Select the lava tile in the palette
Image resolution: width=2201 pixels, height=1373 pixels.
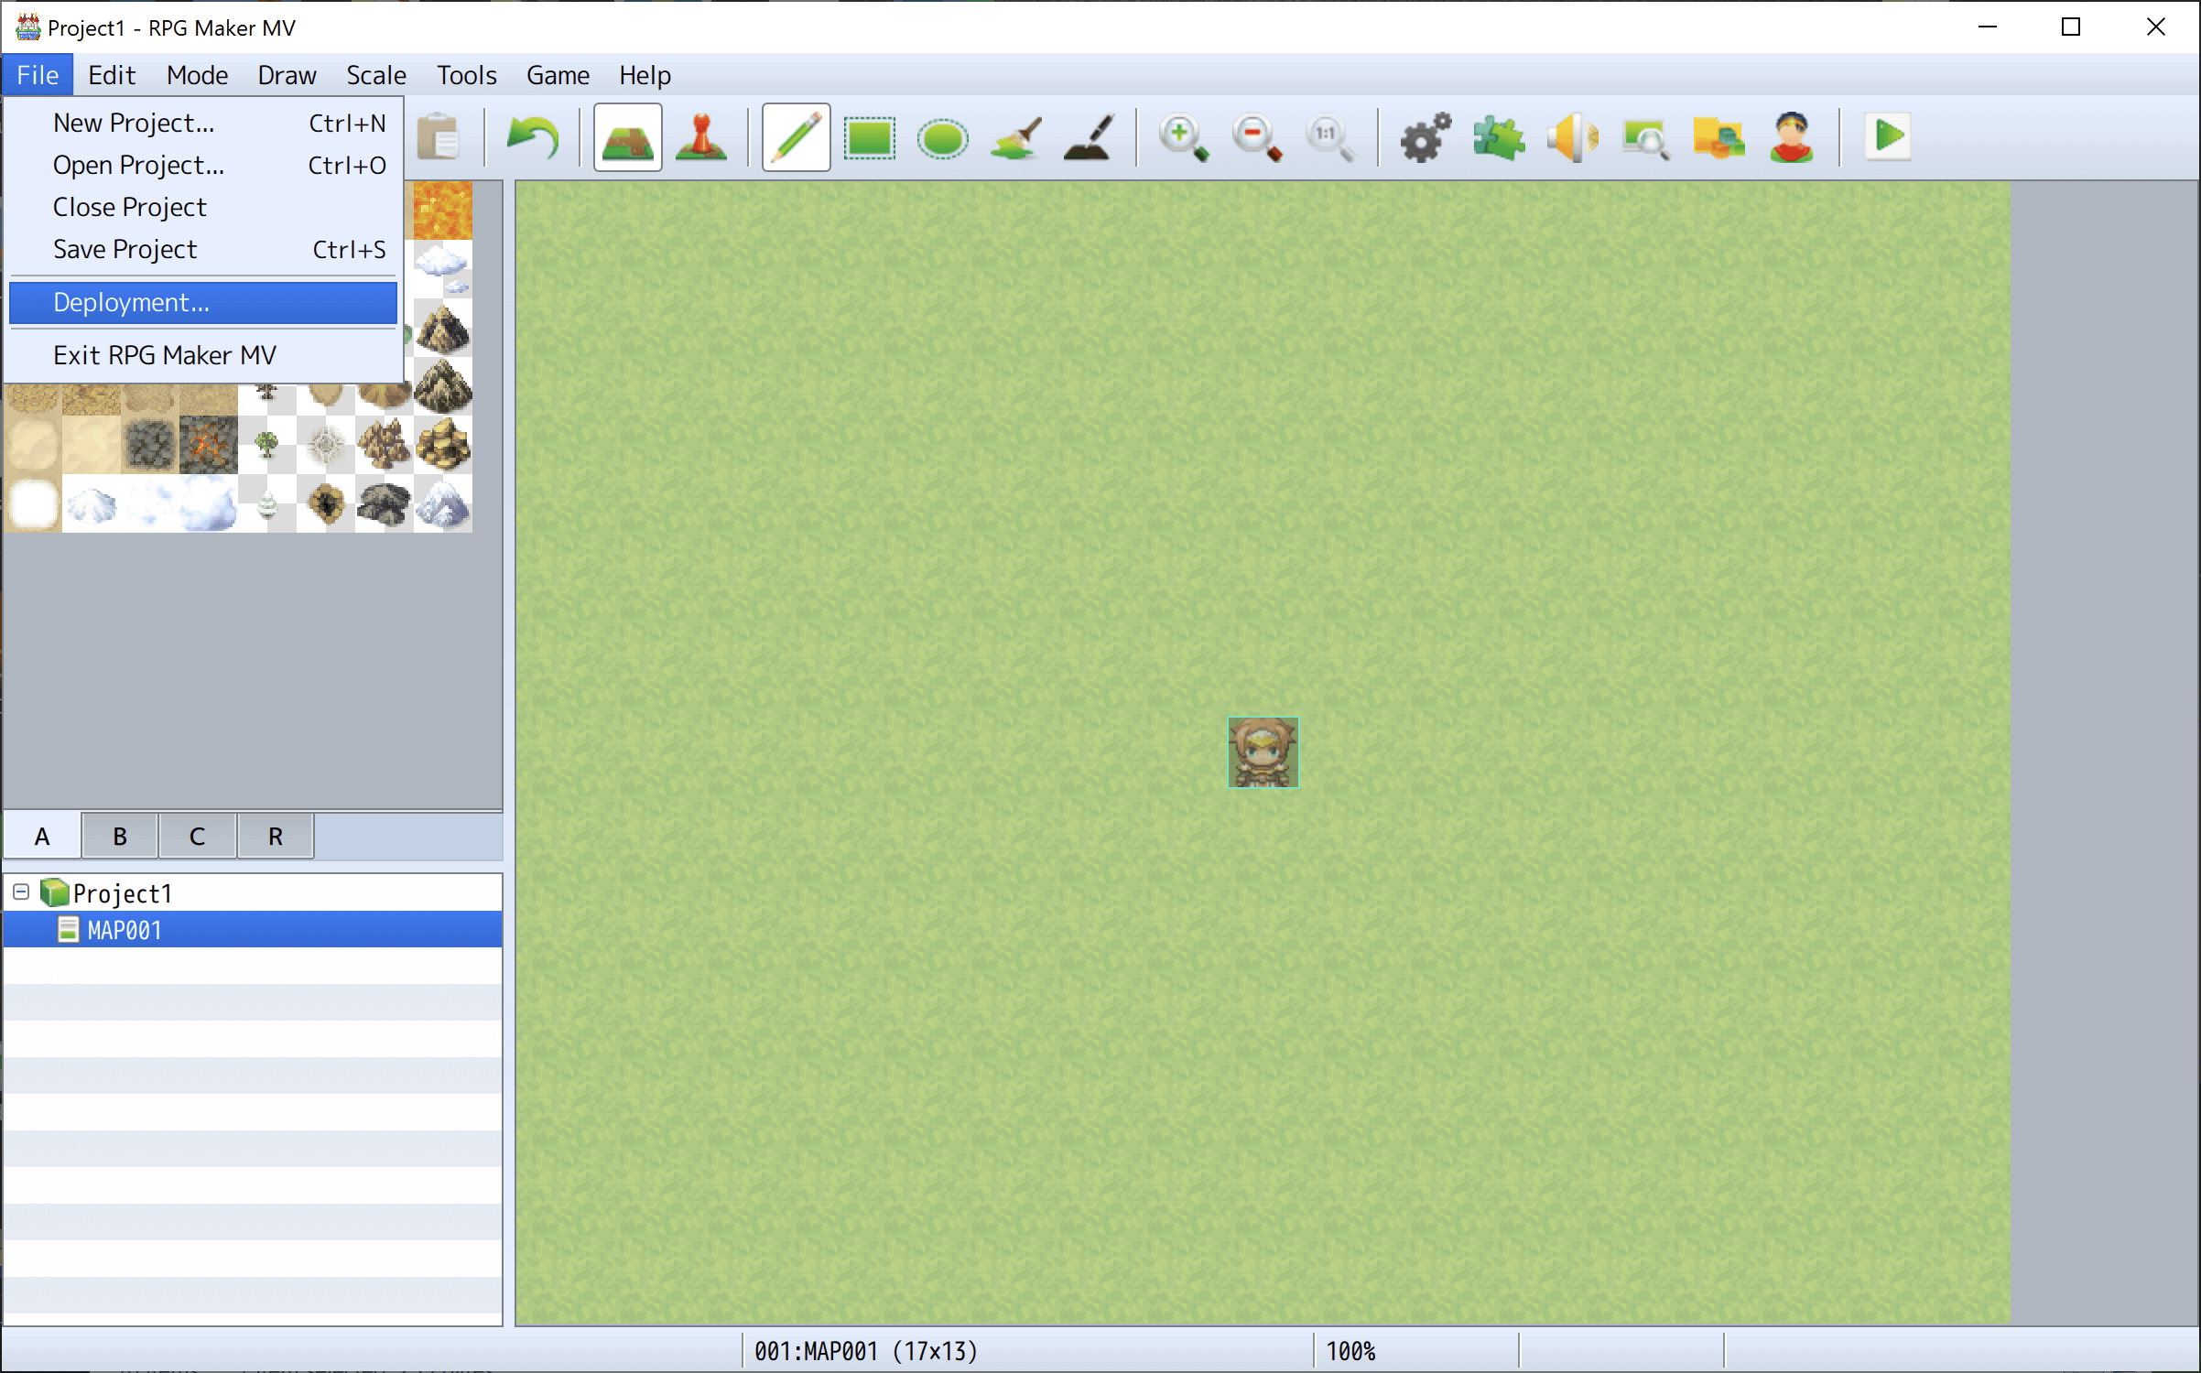[x=443, y=211]
